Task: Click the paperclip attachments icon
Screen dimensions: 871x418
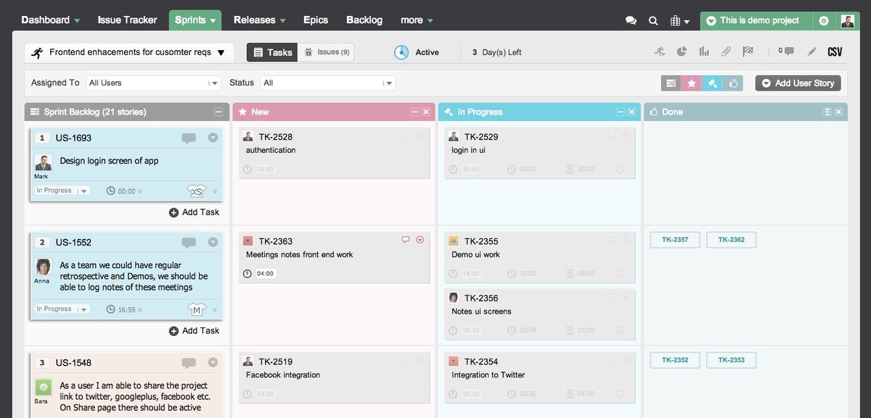Action: [726, 51]
